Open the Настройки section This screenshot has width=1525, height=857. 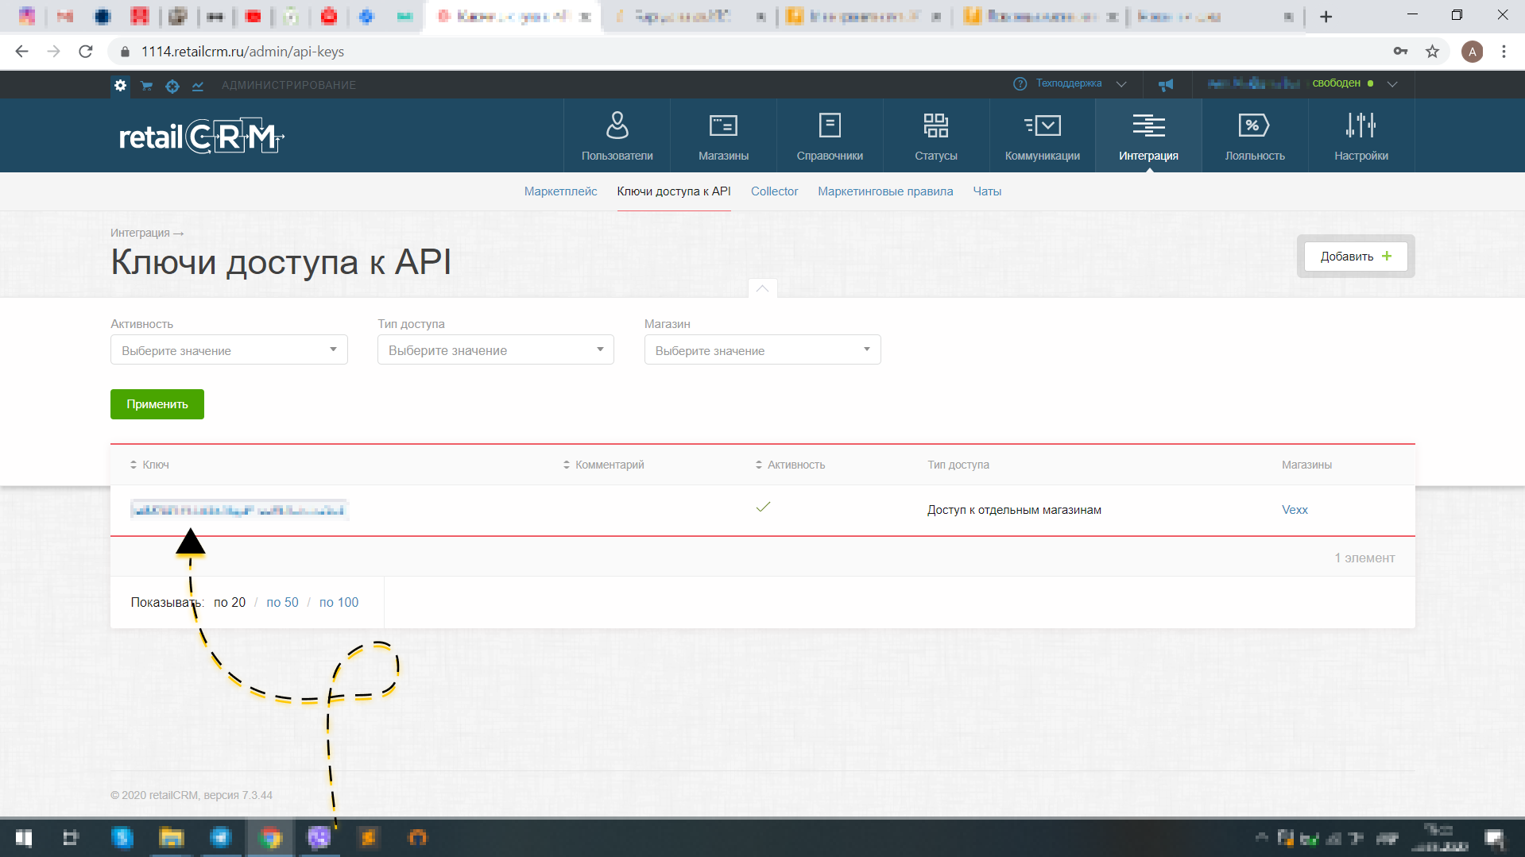1361,135
